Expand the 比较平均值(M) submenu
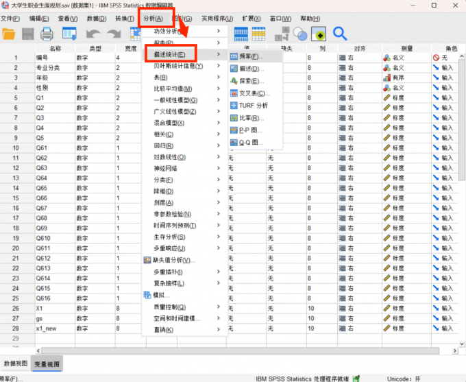 185,88
